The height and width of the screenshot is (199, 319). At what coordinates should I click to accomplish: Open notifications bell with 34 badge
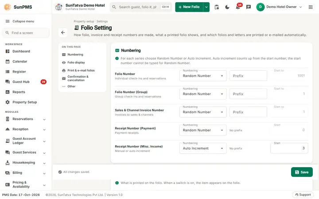[238, 7]
